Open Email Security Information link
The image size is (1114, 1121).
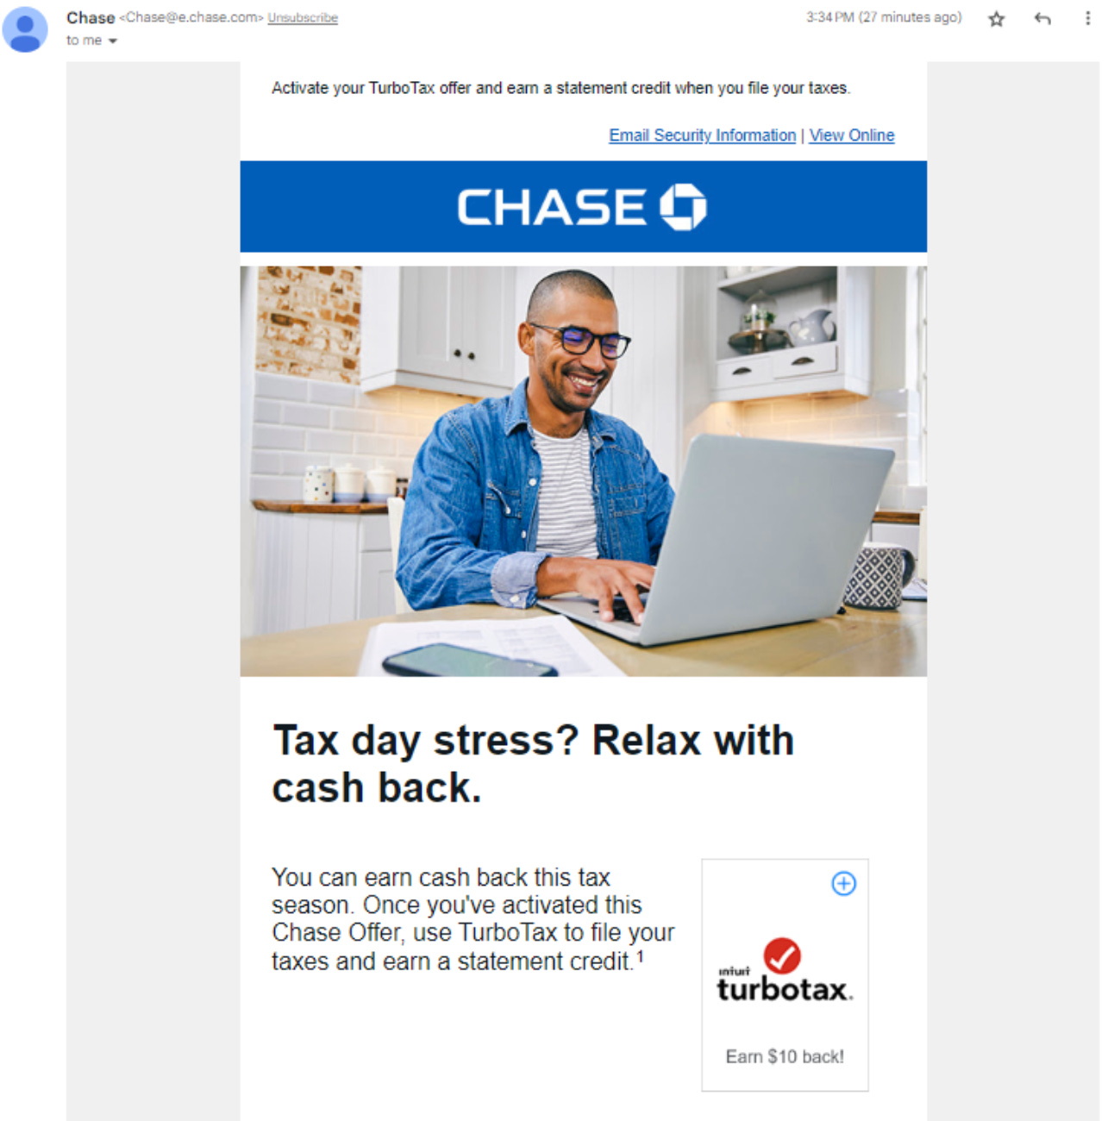point(702,135)
